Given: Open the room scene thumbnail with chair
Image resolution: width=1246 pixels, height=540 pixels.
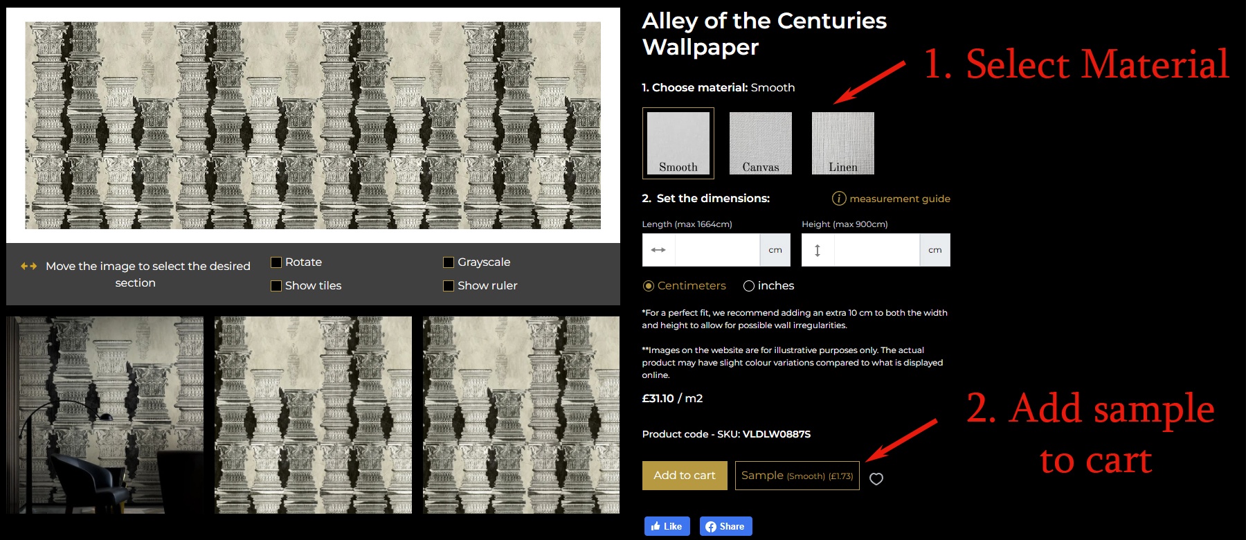Looking at the screenshot, I should point(105,415).
